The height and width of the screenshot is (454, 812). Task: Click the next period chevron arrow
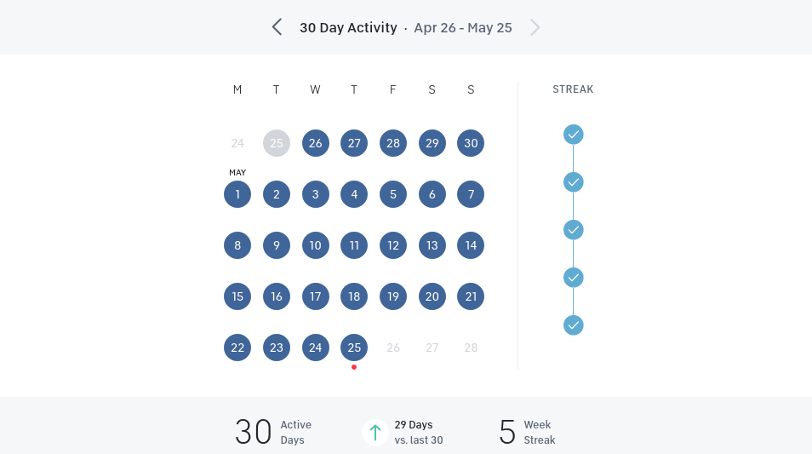coord(535,27)
